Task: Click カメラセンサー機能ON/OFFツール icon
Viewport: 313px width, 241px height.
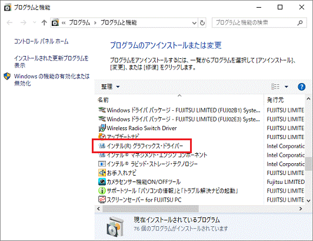Action: 102,181
